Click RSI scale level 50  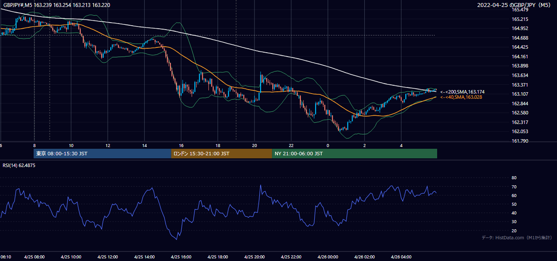pyautogui.click(x=514, y=204)
